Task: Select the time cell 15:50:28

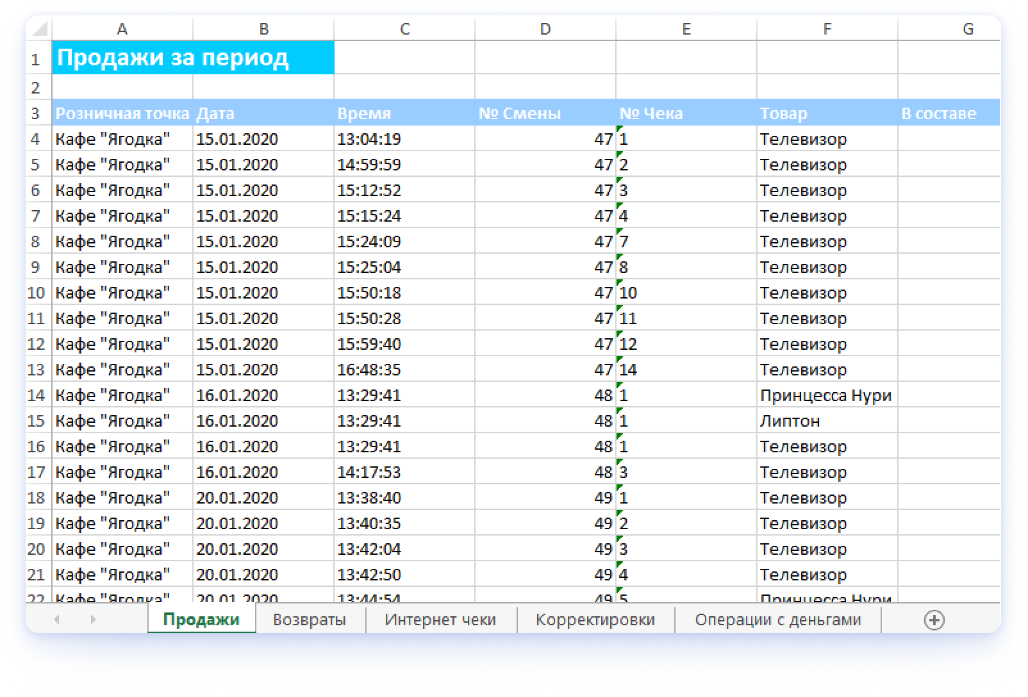Action: coord(404,318)
